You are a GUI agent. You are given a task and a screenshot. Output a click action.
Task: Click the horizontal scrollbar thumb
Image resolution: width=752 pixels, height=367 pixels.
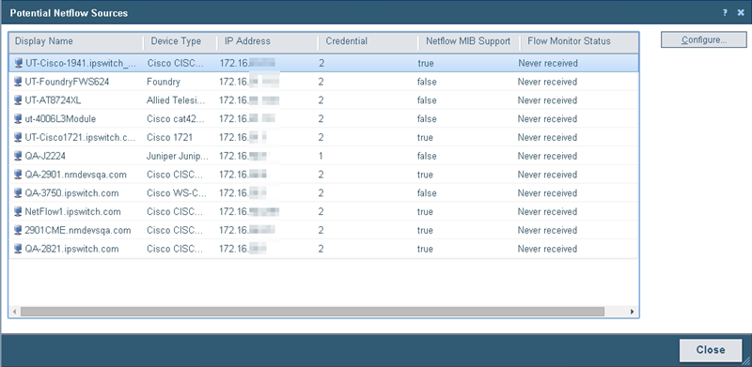[312, 312]
